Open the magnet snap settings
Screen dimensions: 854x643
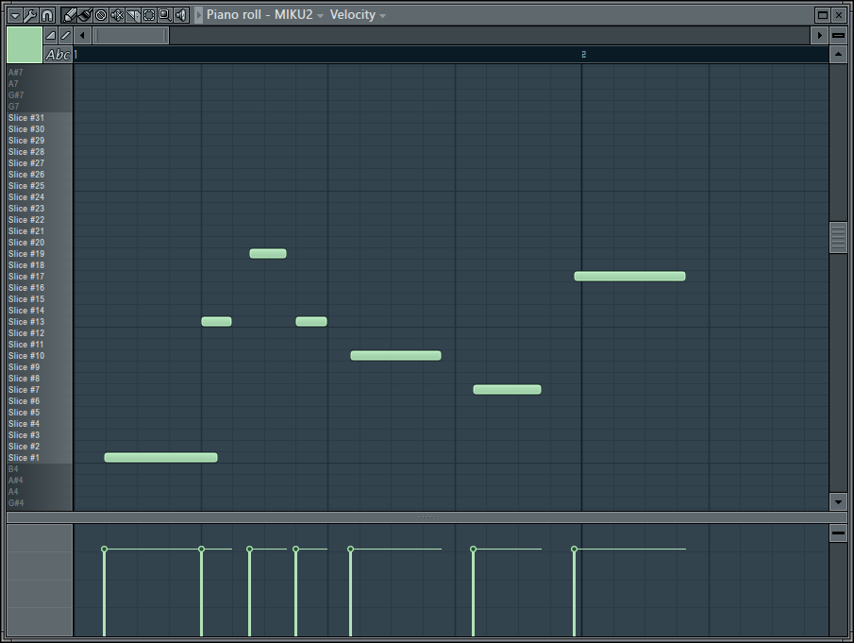tap(47, 15)
